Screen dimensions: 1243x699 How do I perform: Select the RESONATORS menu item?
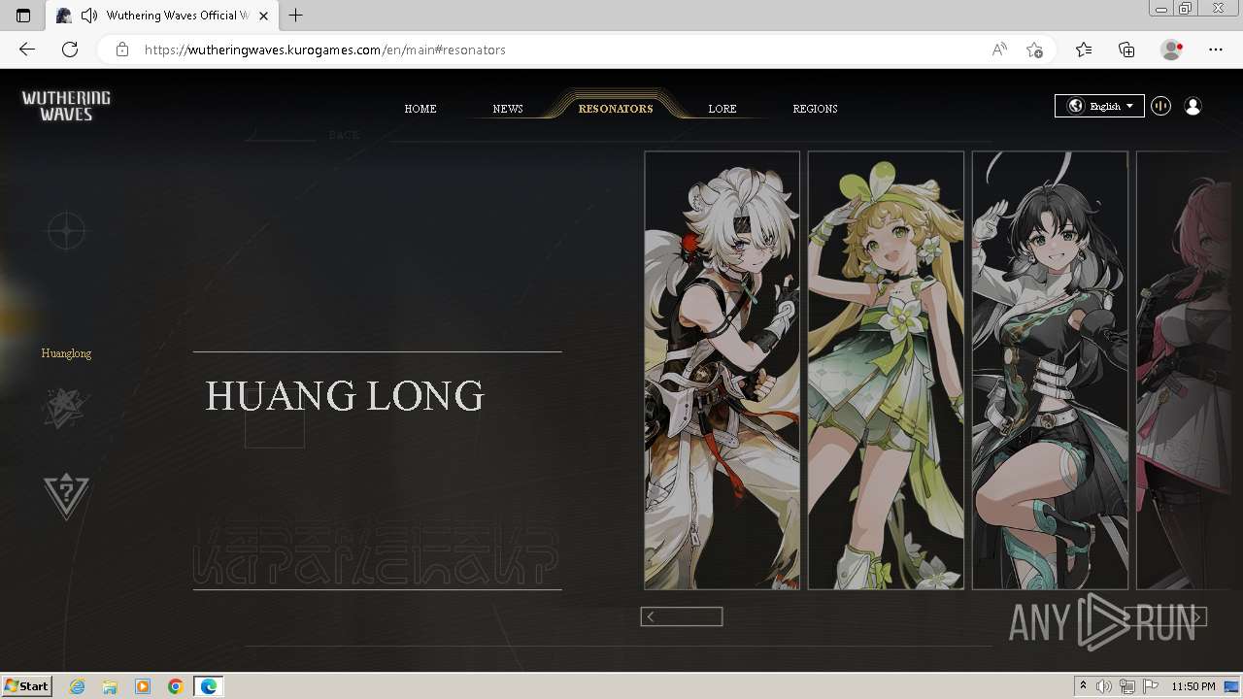pyautogui.click(x=616, y=109)
